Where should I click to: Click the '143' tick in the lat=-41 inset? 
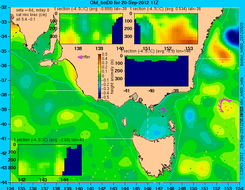click(43, 180)
